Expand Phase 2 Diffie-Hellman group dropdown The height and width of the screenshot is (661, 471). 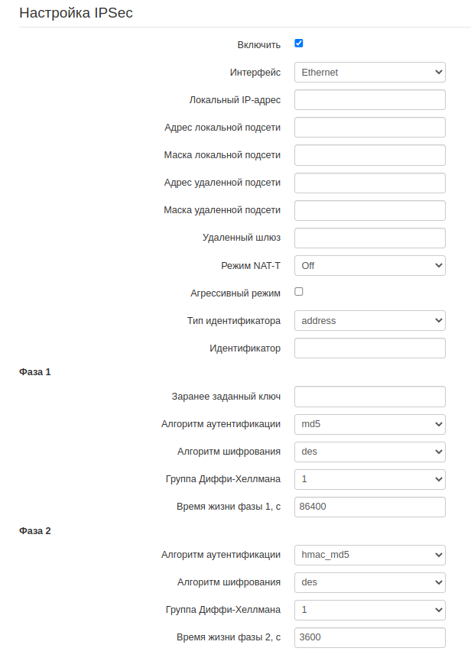369,610
